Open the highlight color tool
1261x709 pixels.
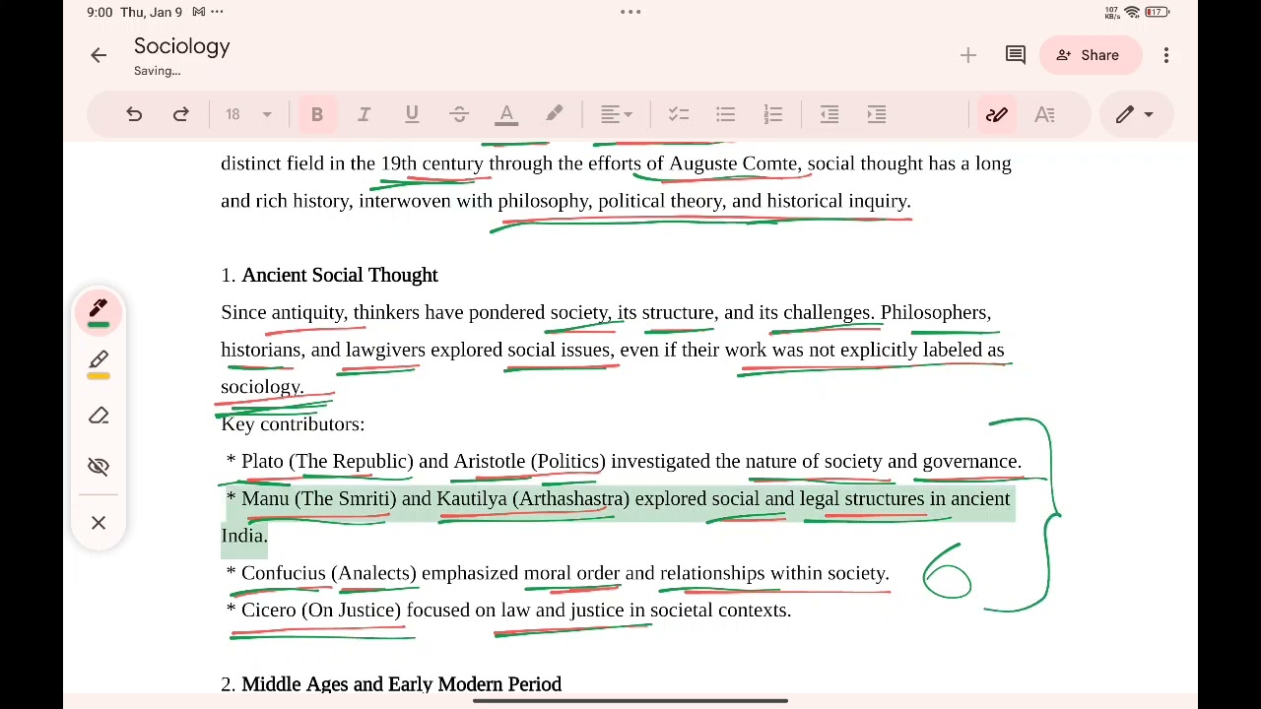[555, 114]
